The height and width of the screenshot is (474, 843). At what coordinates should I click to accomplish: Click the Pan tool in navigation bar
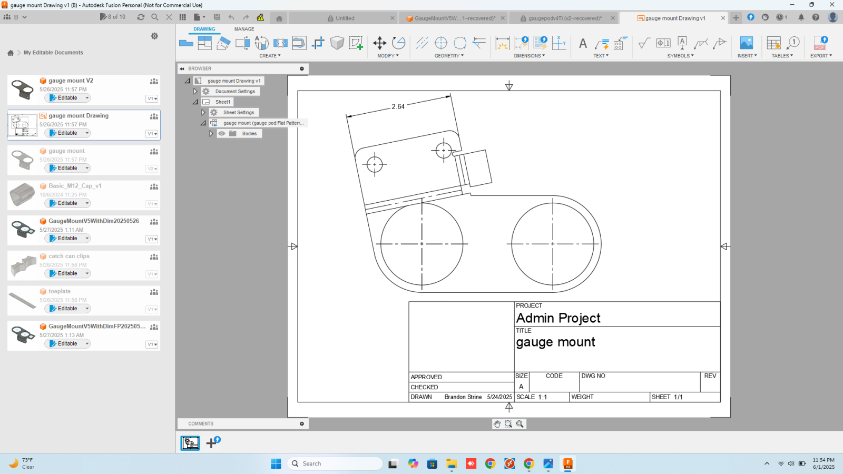[497, 424]
